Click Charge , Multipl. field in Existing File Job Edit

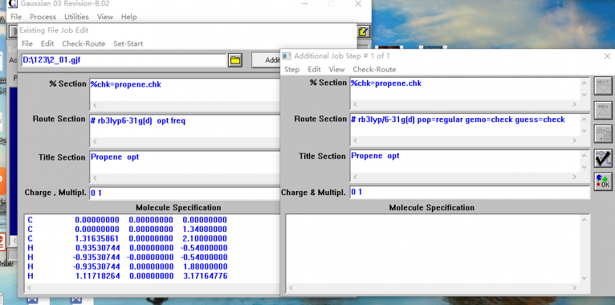tap(185, 193)
